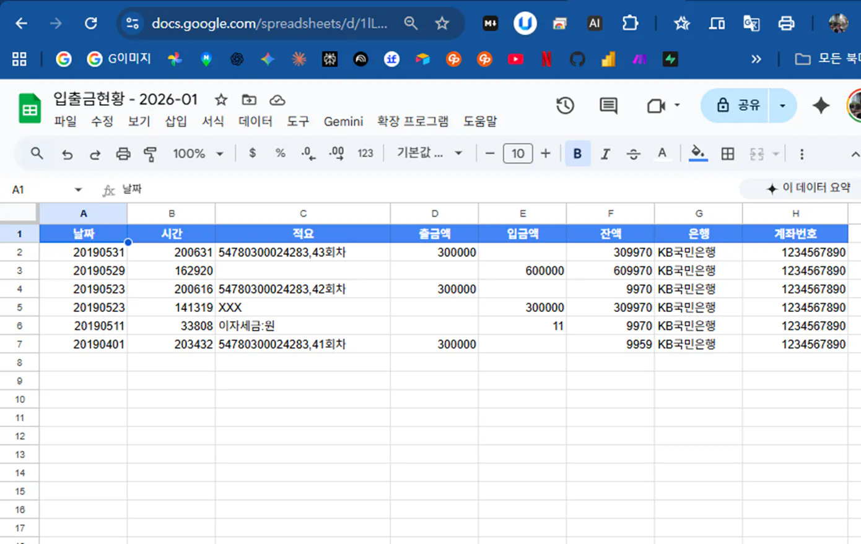Select cell B3 containing 162920
The height and width of the screenshot is (544, 861).
171,270
